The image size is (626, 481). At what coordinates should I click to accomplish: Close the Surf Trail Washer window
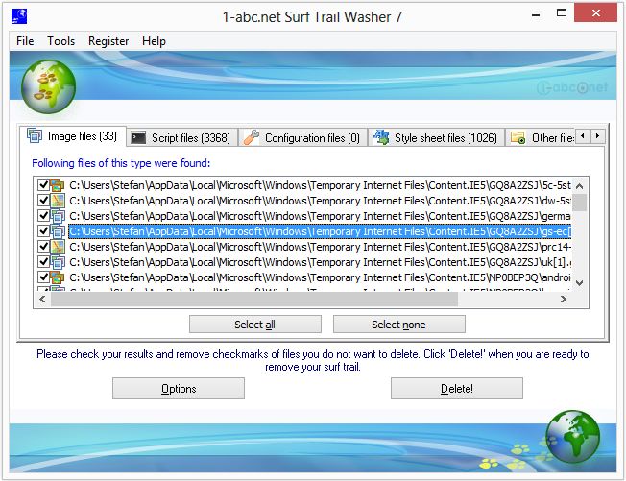[x=595, y=12]
